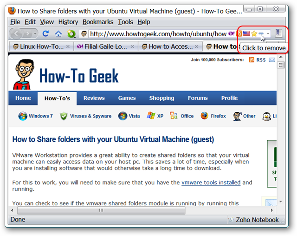
Task: Open the Reviews navigation tab
Action: click(x=94, y=98)
